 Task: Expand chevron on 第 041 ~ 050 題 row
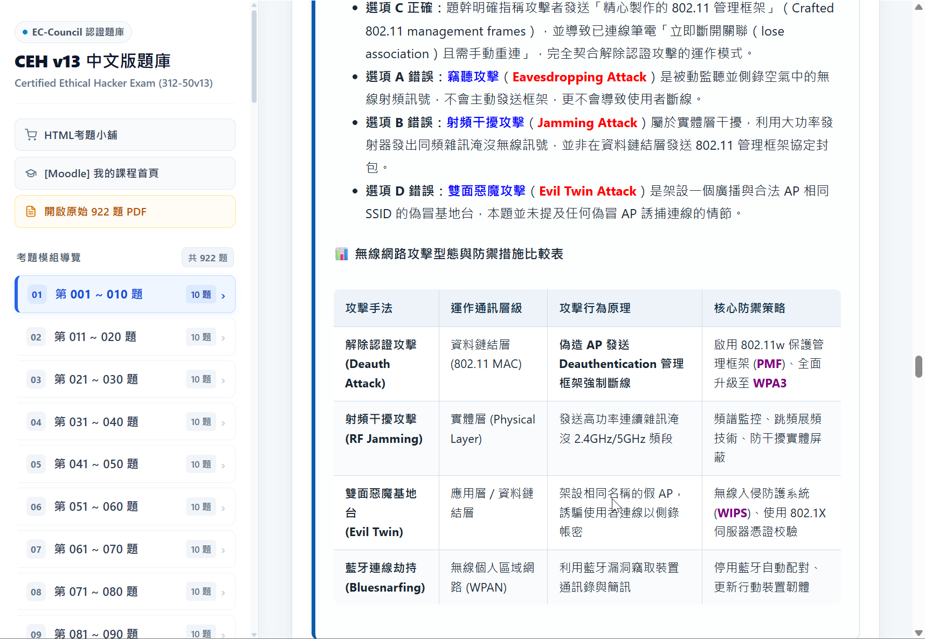point(223,465)
